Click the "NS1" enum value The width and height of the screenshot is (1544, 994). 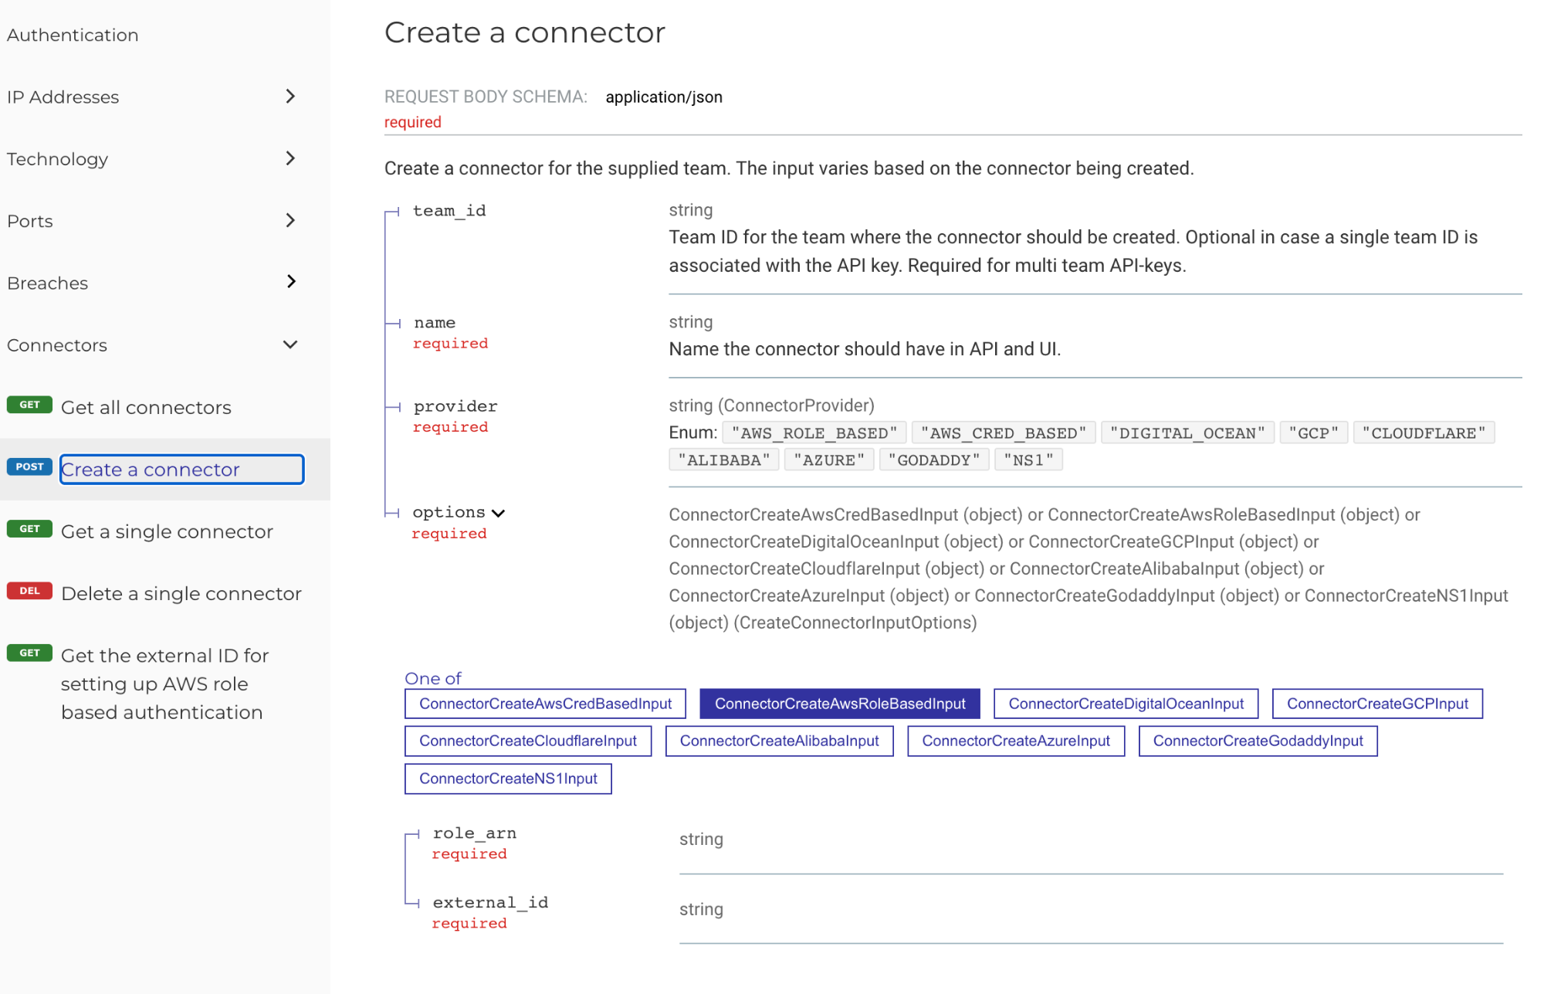click(1029, 460)
